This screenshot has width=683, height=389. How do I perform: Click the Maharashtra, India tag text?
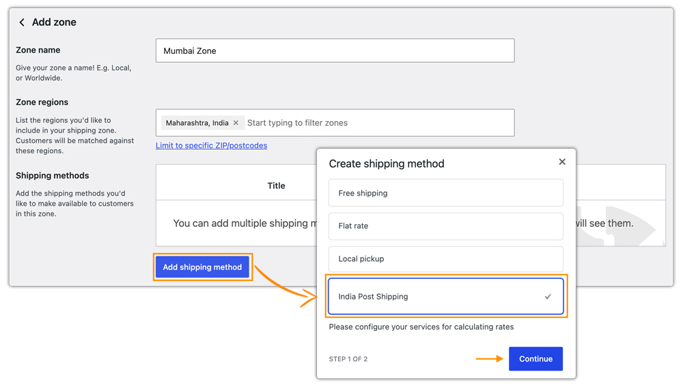(197, 123)
